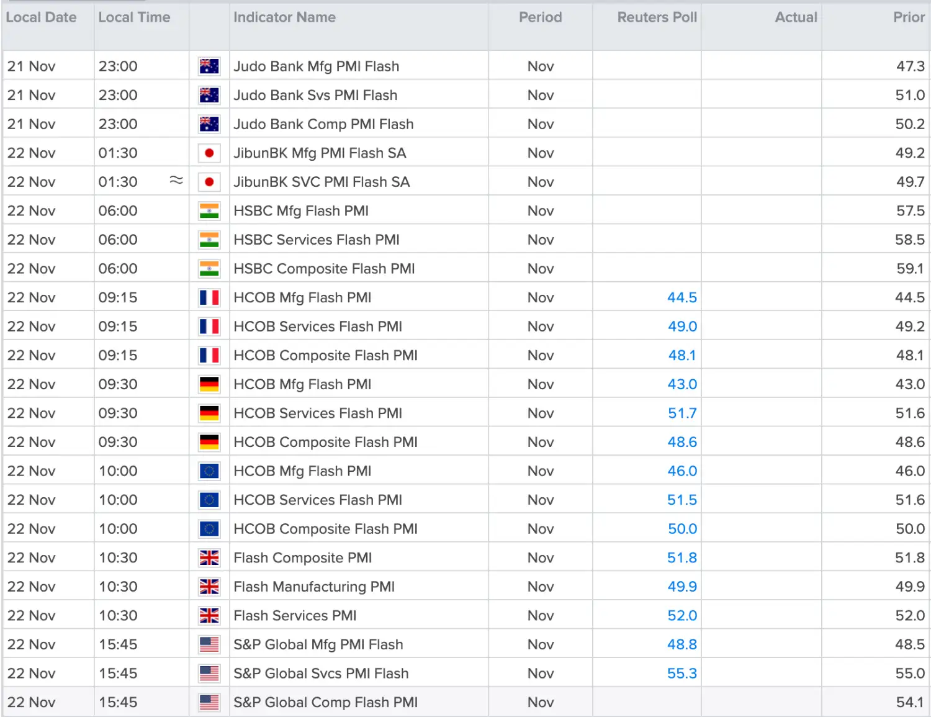The image size is (931, 717).
Task: Click the approximate-time symbol next to 01:30
Action: click(176, 180)
